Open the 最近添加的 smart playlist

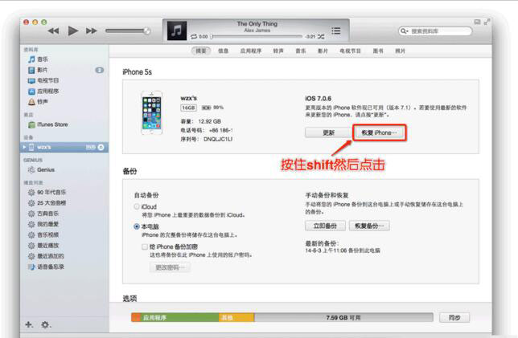(46, 256)
